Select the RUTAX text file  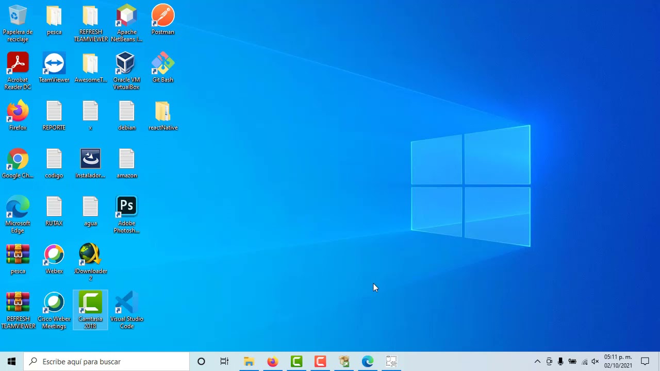[54, 212]
